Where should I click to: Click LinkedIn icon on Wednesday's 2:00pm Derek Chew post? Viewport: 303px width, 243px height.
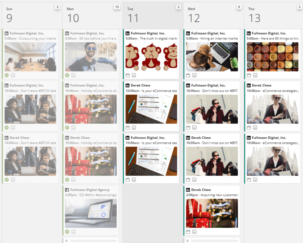188,190
